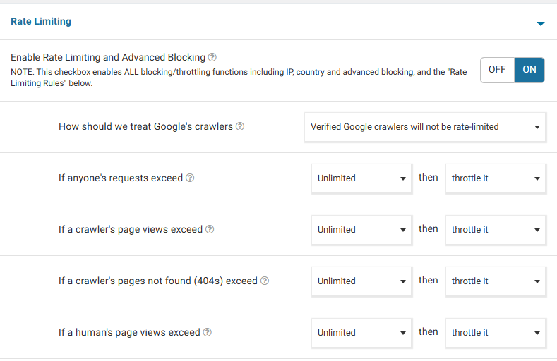The height and width of the screenshot is (361, 557).
Task: Open help icon for Google's crawlers setting
Action: coord(240,126)
